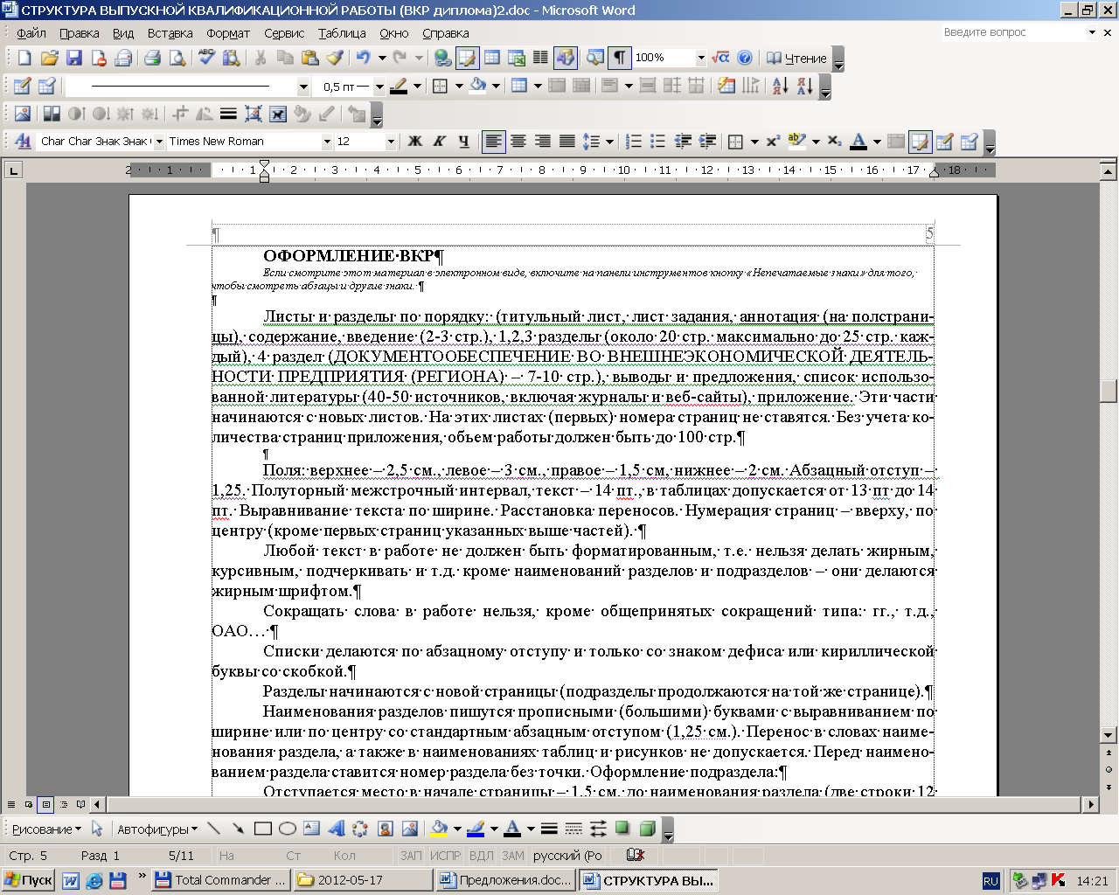The height and width of the screenshot is (895, 1119).
Task: Open the Формат menu
Action: pos(228,33)
